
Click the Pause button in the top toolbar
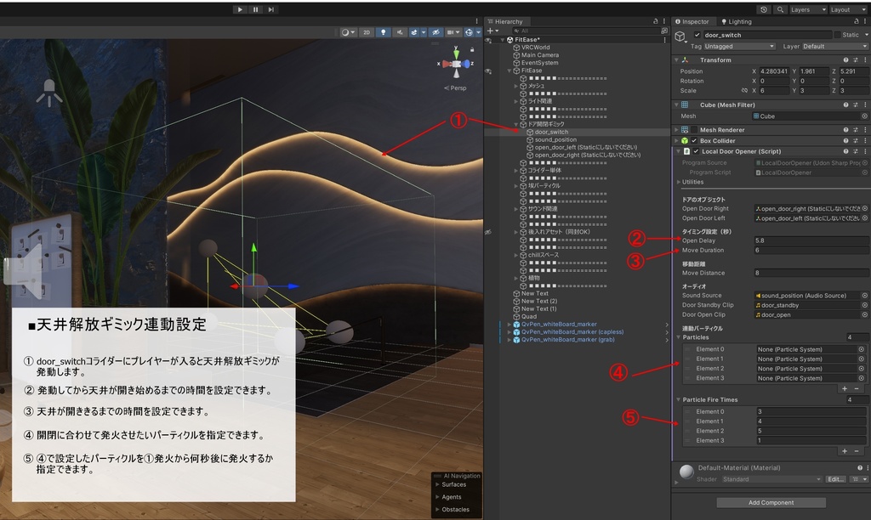(x=255, y=9)
